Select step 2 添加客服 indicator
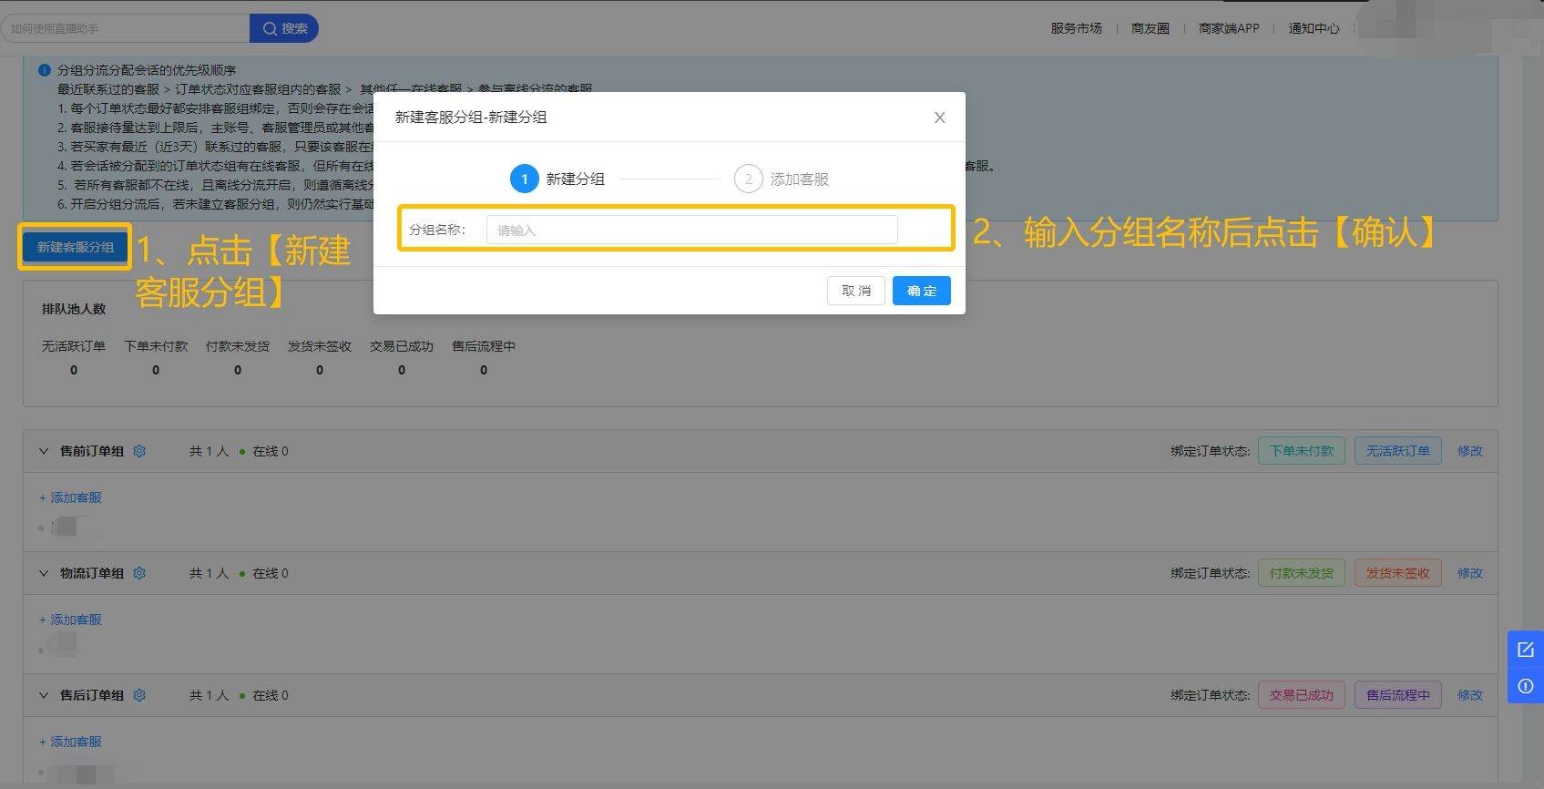Screen dimensions: 1544x789 pos(749,179)
